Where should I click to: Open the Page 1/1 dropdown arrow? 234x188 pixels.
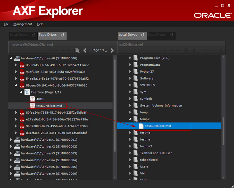tap(106, 52)
